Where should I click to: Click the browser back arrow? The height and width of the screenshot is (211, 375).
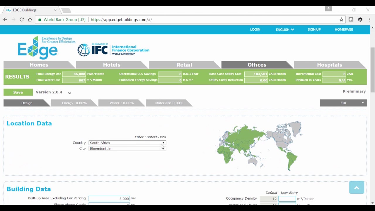coord(5,20)
